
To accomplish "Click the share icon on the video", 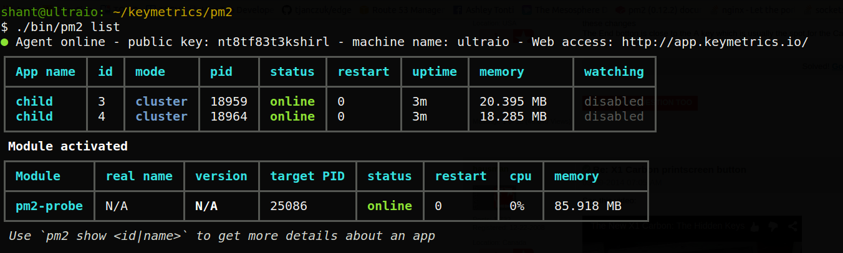I will click(x=794, y=226).
